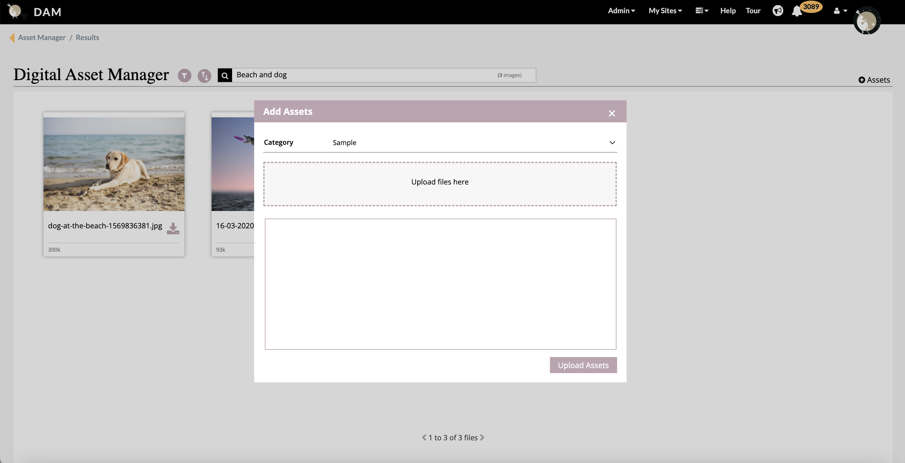Viewport: 905px width, 463px height.
Task: Expand the list view menu
Action: [702, 11]
